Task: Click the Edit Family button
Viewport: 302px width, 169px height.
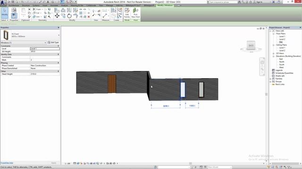Action: 127,13
